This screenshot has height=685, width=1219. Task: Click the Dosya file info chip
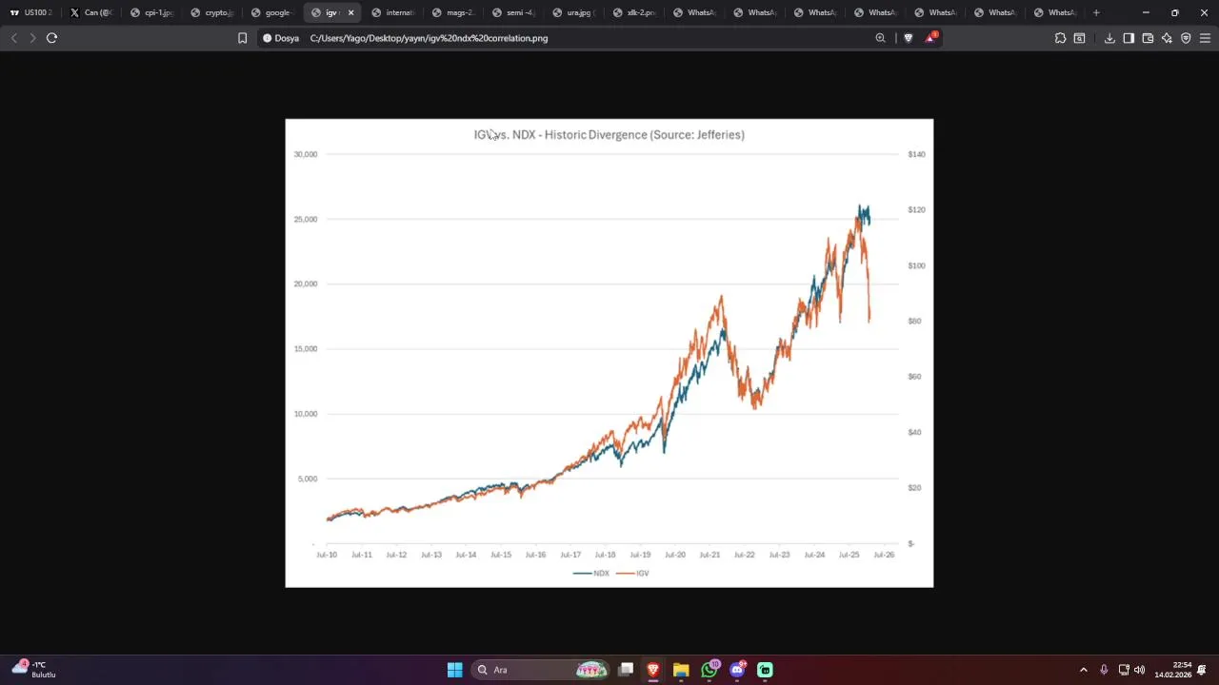[x=281, y=38]
